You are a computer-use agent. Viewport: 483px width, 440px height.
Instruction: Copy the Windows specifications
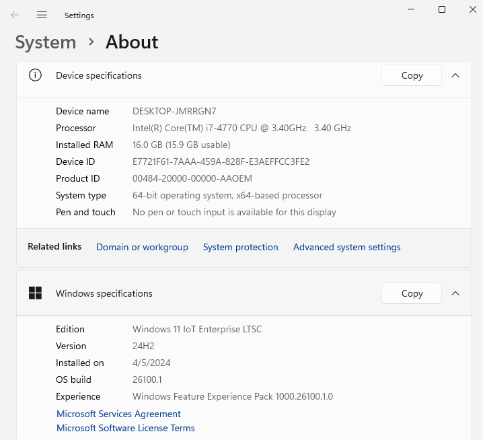pyautogui.click(x=412, y=293)
